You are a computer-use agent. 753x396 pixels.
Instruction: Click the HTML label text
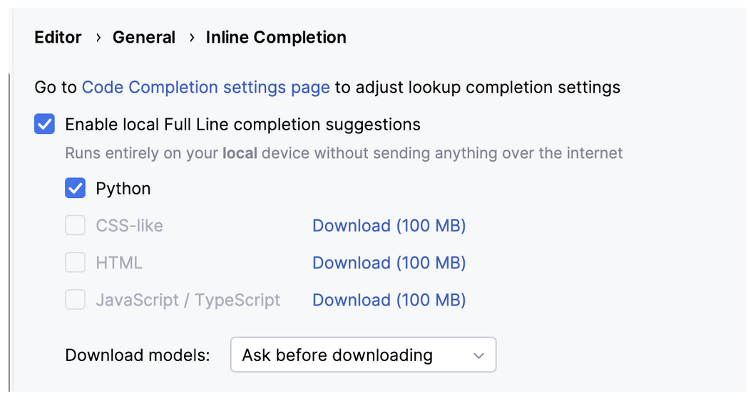(119, 263)
